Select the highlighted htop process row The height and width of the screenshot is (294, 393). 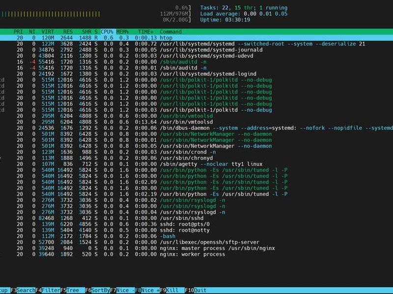[196, 38]
